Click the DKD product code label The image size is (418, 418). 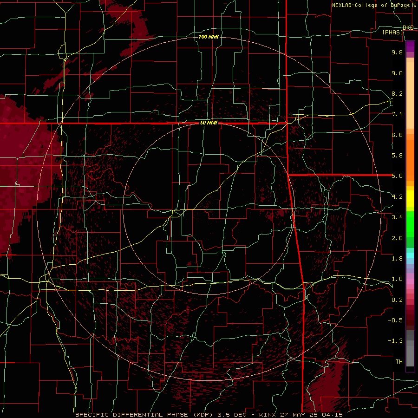click(408, 28)
